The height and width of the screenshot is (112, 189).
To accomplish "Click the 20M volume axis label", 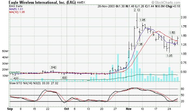I will [x=5, y=69].
